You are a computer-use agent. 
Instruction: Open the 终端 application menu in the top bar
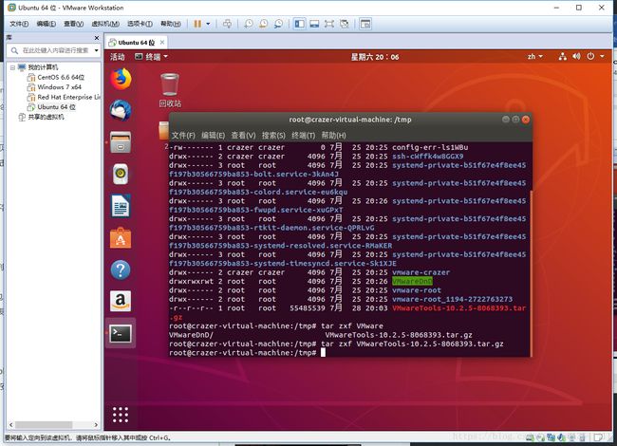pos(152,57)
